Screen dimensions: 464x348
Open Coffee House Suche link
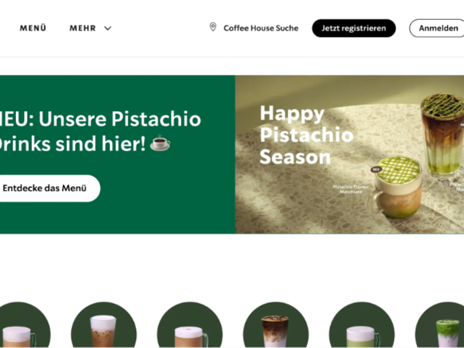(260, 28)
